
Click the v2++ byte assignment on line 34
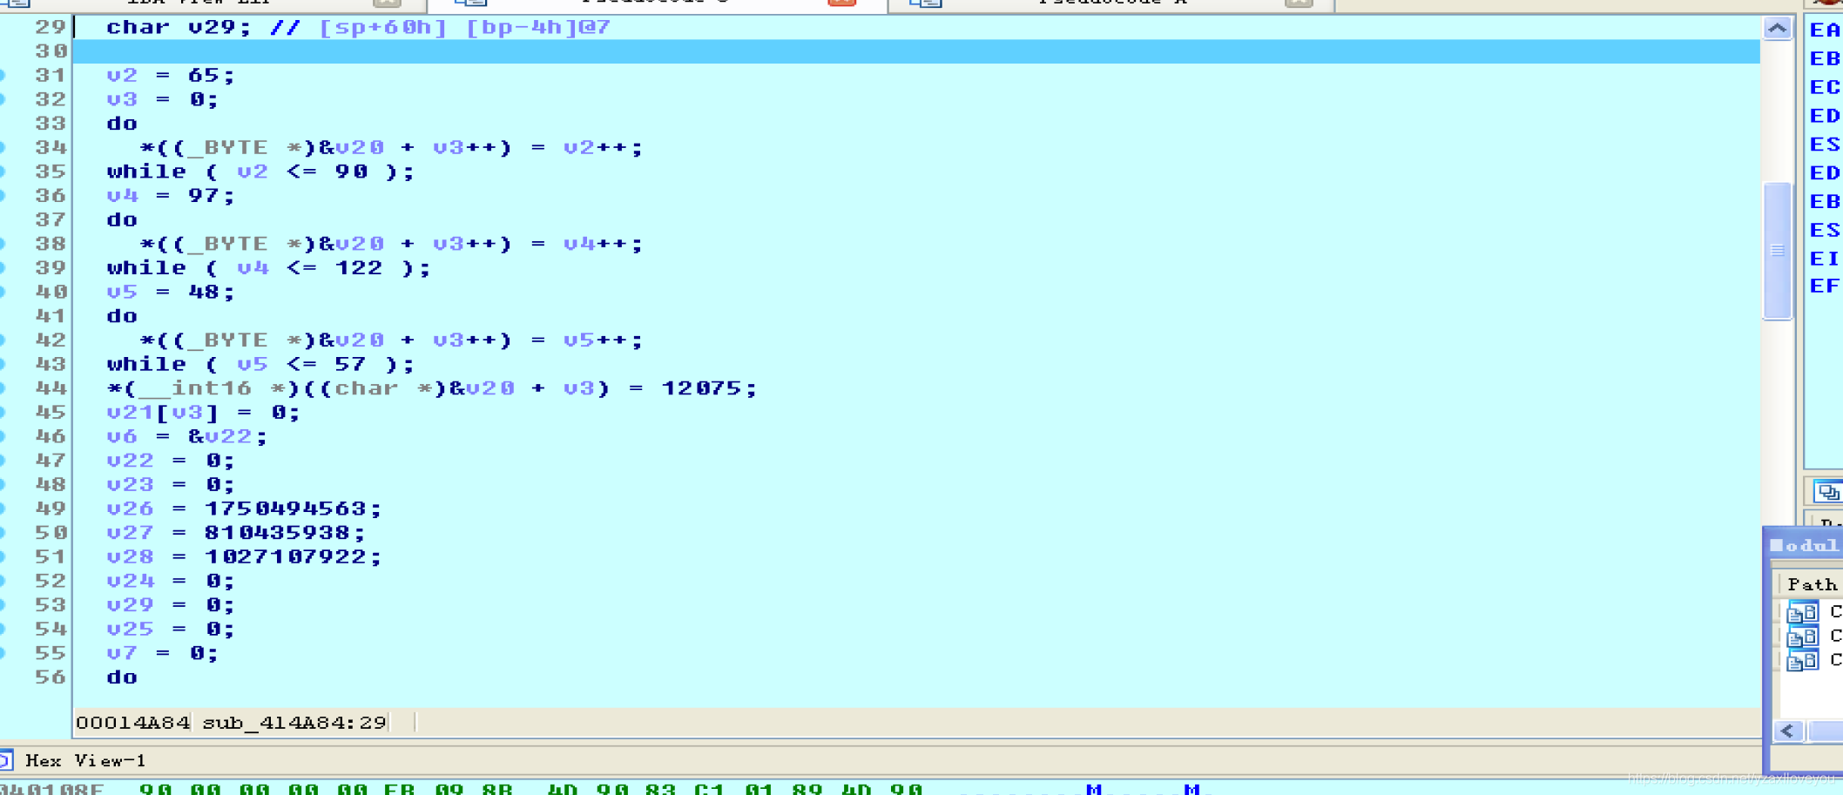391,147
